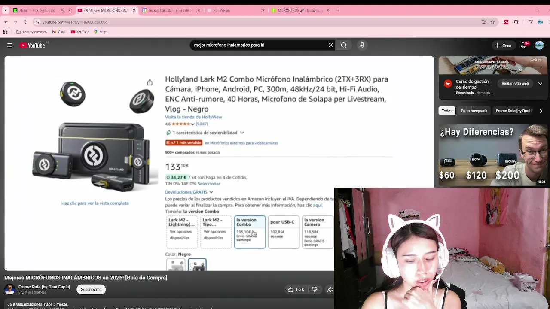Click Visitar sitio web on the ad

[515, 84]
